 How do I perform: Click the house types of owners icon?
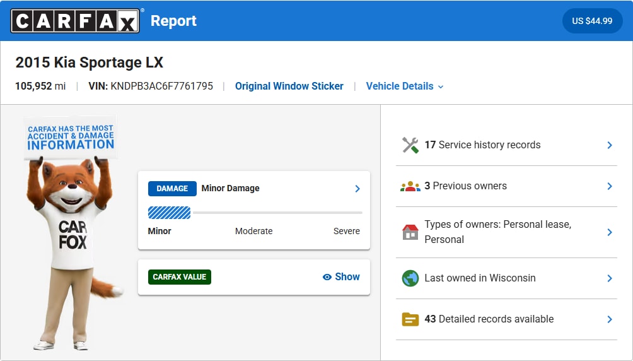(x=410, y=232)
